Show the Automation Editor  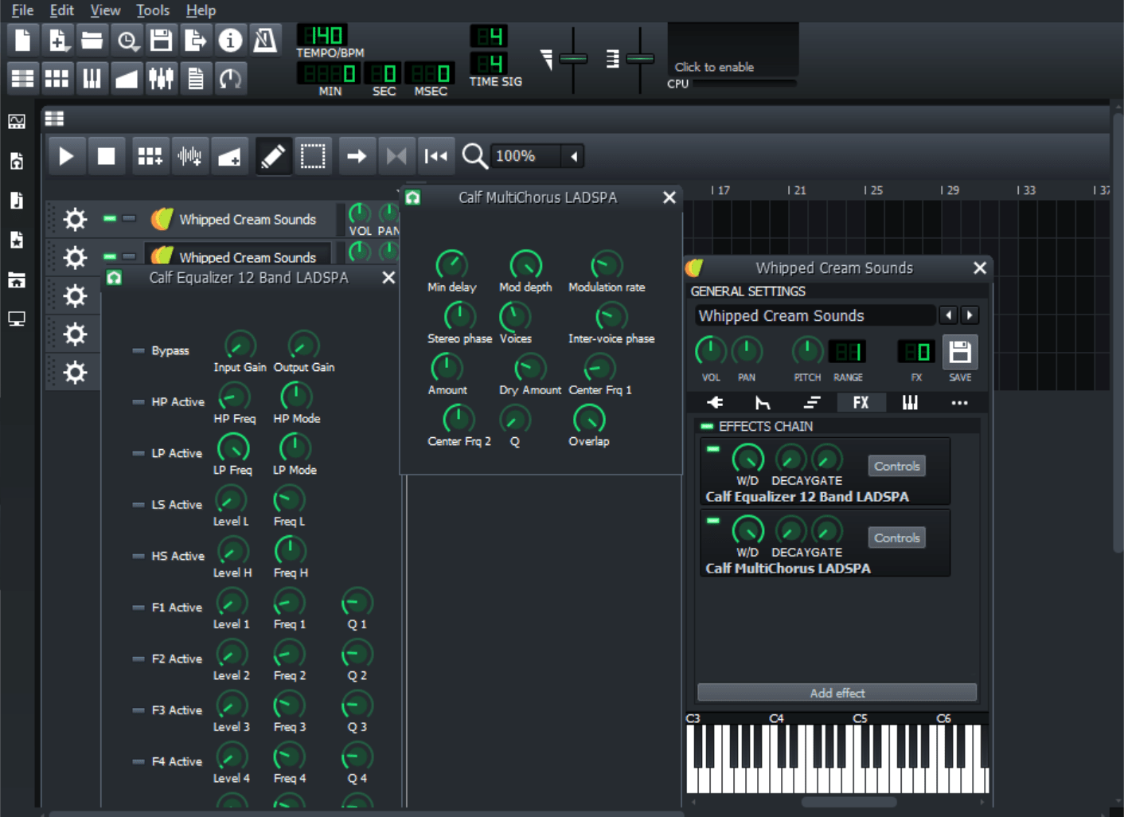pyautogui.click(x=127, y=78)
